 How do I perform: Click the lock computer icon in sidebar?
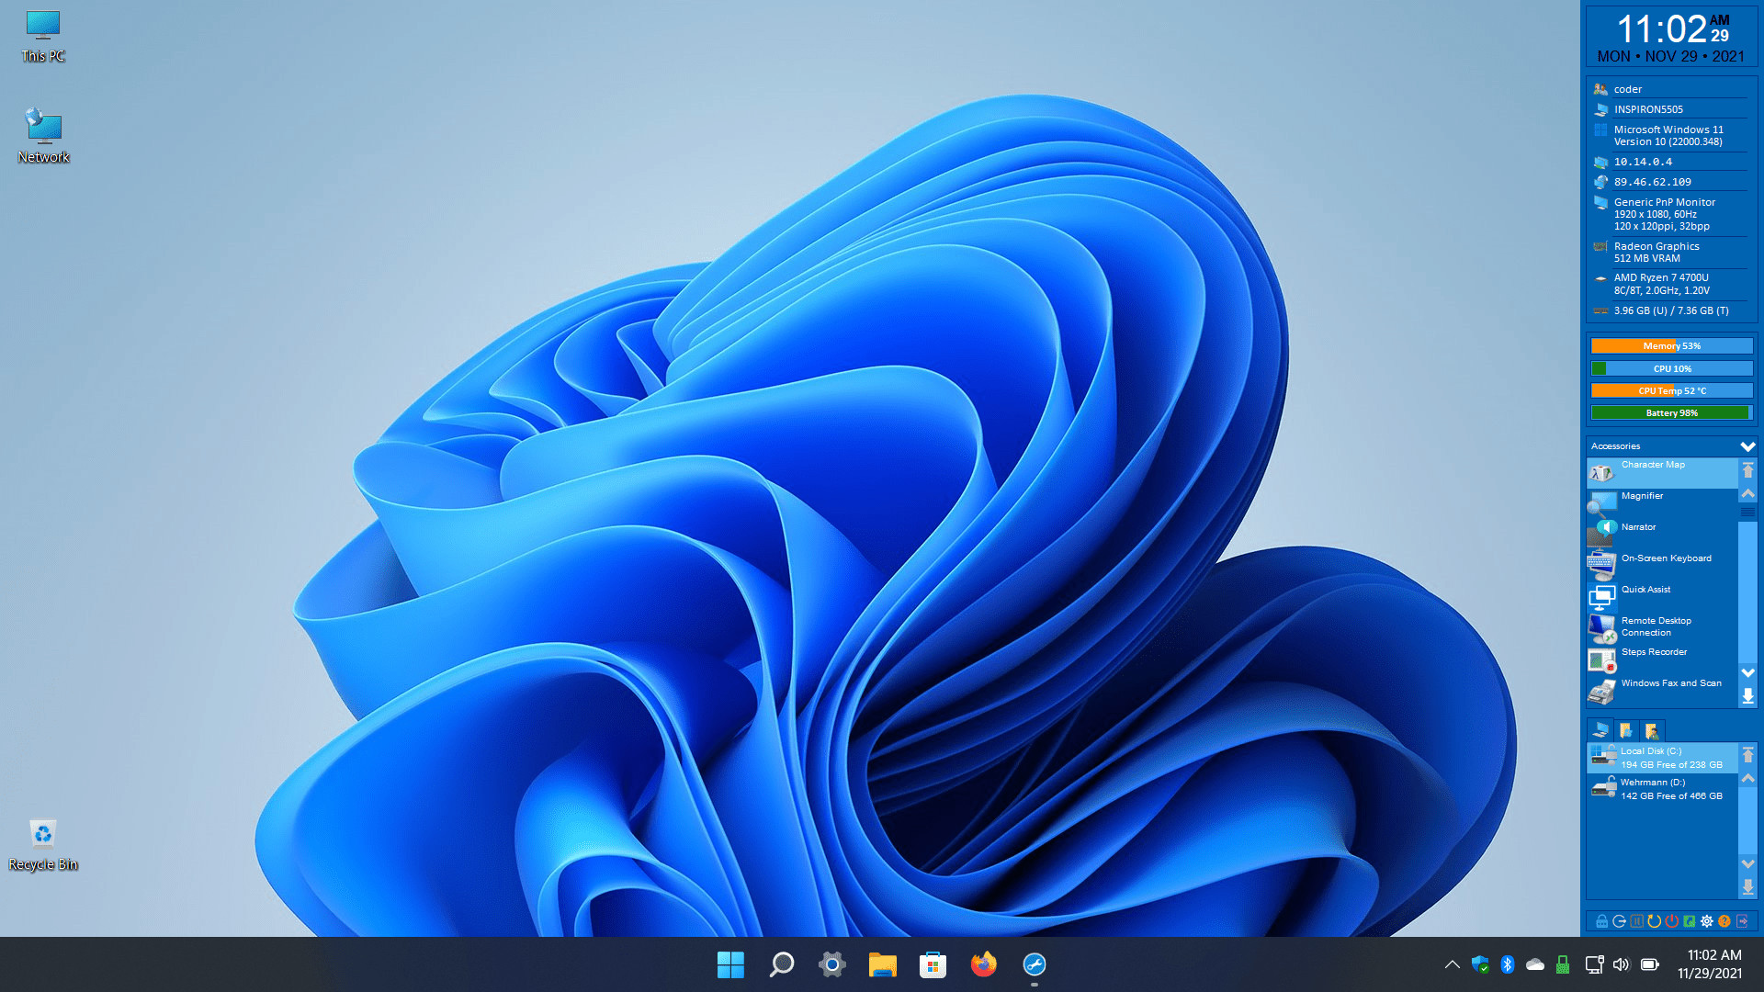coord(1601,921)
